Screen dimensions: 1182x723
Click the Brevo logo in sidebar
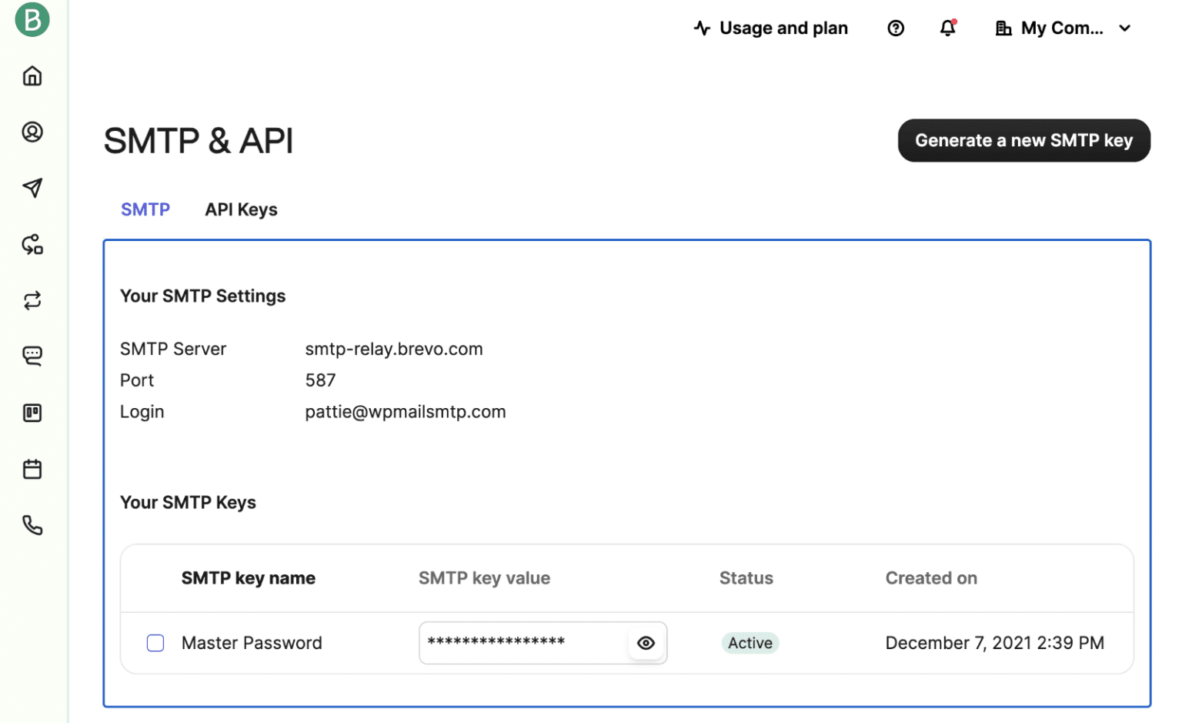pyautogui.click(x=32, y=20)
